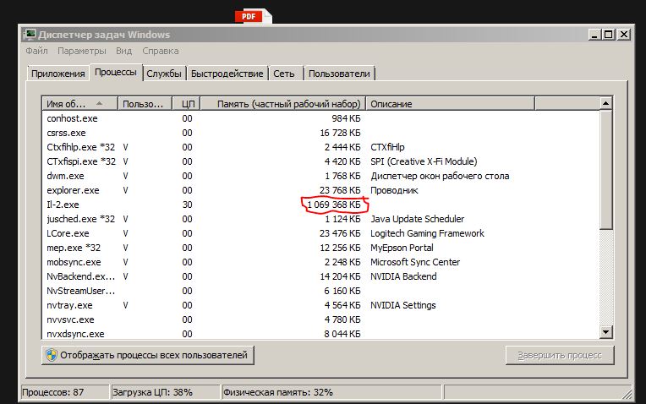Select the Il-2.exe process

click(x=321, y=205)
